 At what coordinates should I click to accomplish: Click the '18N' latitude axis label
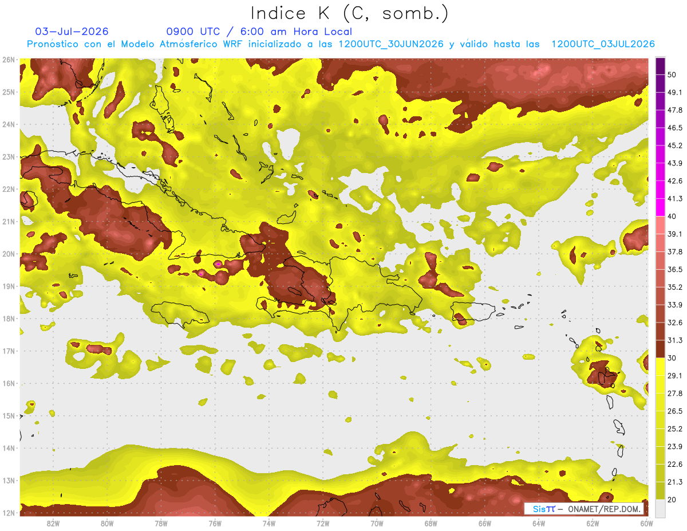tap(9, 318)
